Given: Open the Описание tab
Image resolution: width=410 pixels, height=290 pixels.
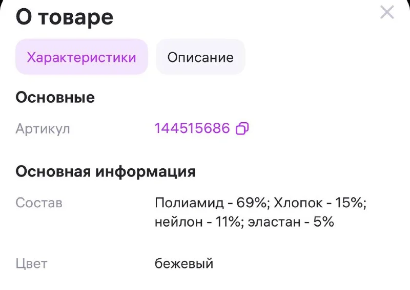Looking at the screenshot, I should 200,57.
